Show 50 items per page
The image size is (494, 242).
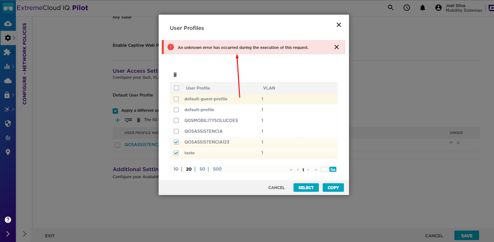[x=202, y=169]
